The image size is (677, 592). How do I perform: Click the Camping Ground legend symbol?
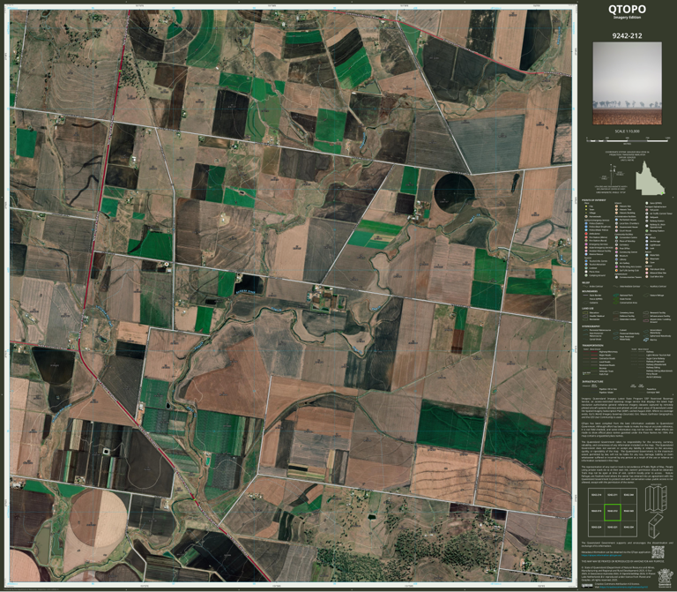[586, 275]
